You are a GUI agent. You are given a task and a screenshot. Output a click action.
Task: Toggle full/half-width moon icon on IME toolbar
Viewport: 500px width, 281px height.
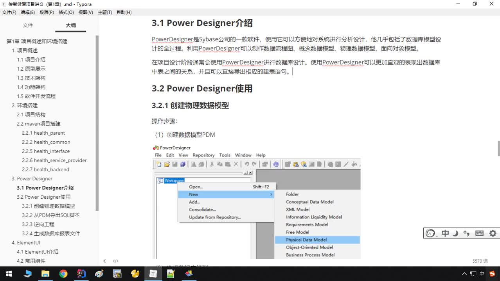(456, 233)
